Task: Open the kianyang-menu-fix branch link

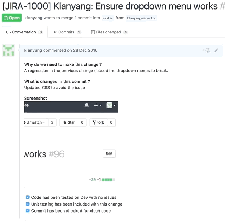Action: click(141, 18)
